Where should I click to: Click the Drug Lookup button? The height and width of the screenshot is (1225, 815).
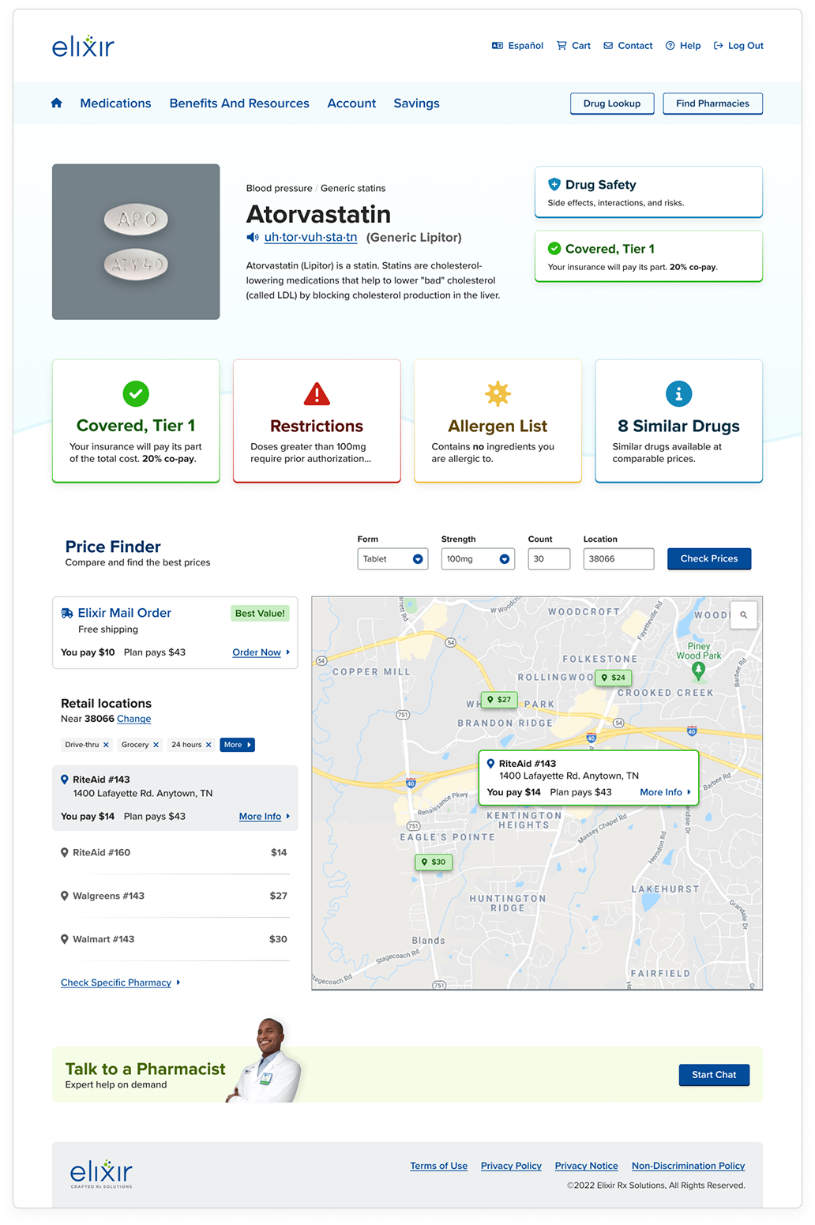[612, 103]
